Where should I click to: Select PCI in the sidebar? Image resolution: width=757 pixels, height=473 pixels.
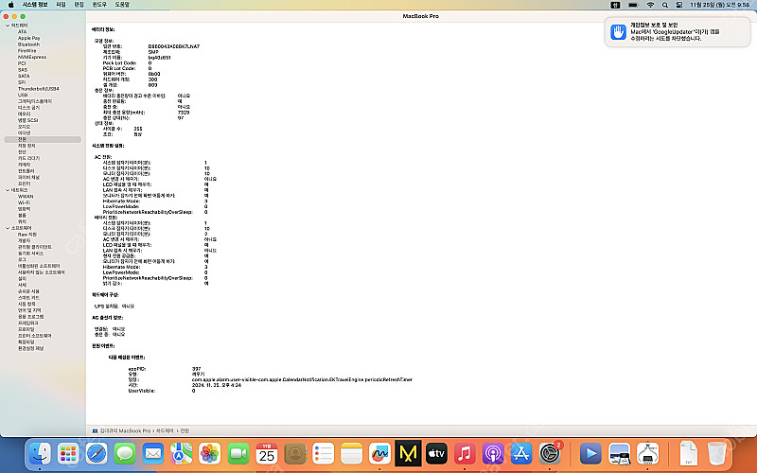click(x=22, y=63)
